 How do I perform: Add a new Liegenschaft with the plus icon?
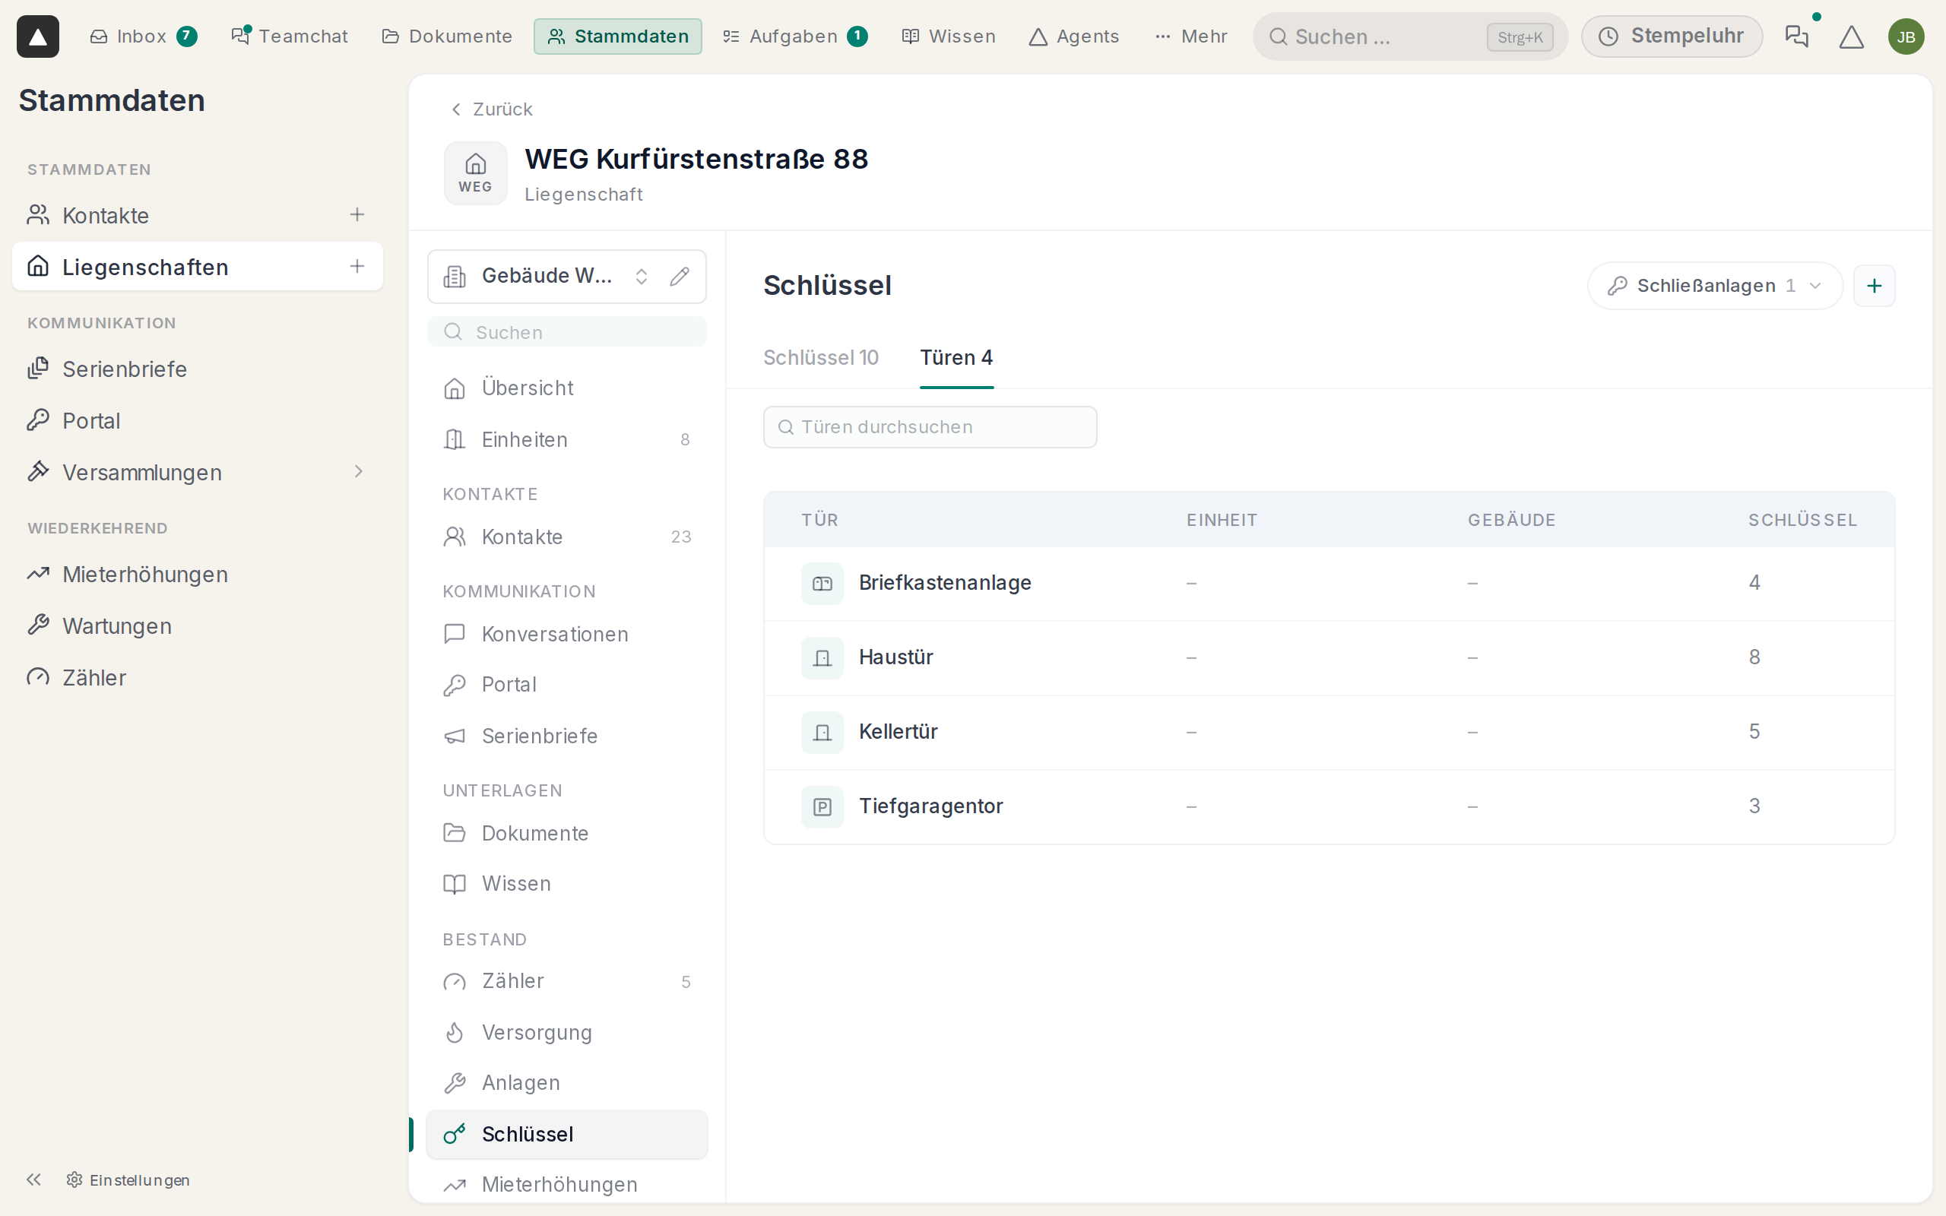[x=357, y=266]
